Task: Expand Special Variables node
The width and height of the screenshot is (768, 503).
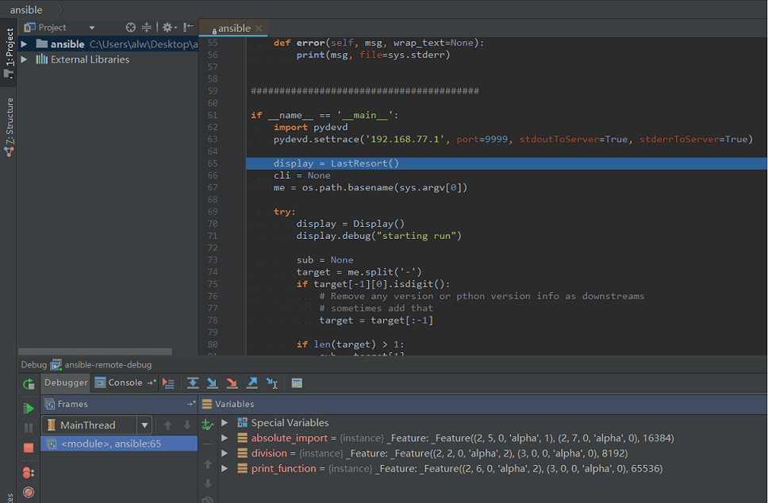Action: coord(225,423)
